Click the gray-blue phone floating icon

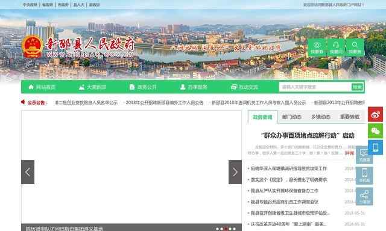[x=364, y=175]
